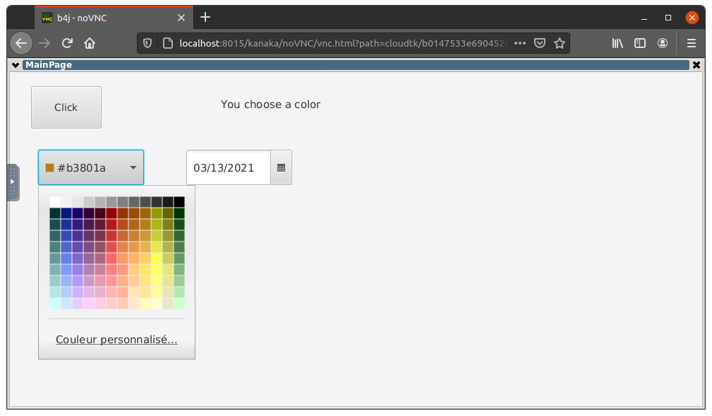This screenshot has width=712, height=416.
Task: Expand the noVNC side control panel handle
Action: 13,182
